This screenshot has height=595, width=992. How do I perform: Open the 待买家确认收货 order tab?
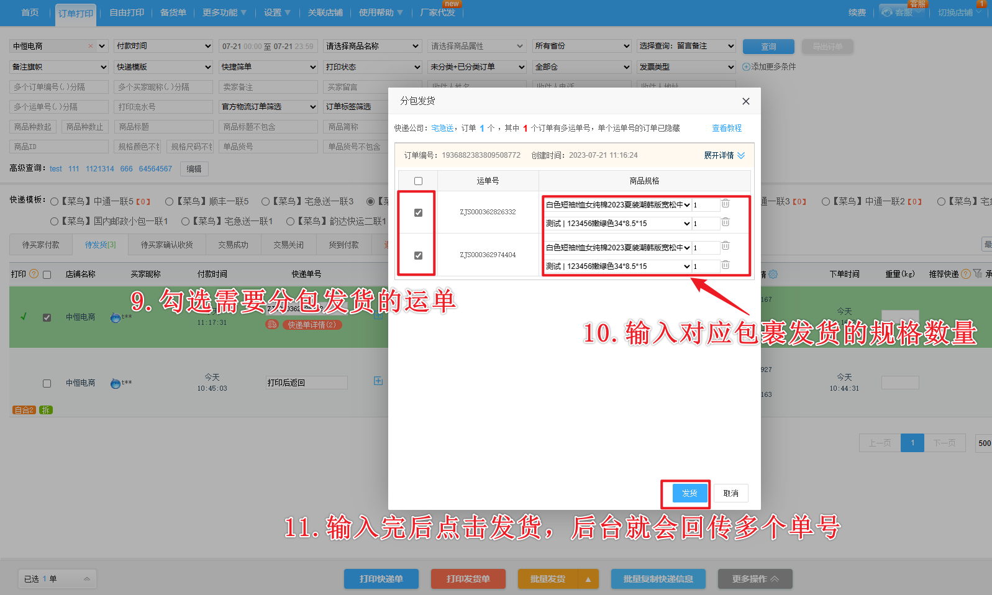pos(166,245)
